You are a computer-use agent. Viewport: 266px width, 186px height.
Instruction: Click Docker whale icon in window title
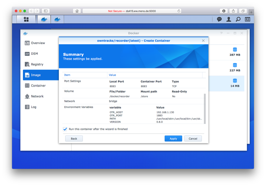click(26, 33)
